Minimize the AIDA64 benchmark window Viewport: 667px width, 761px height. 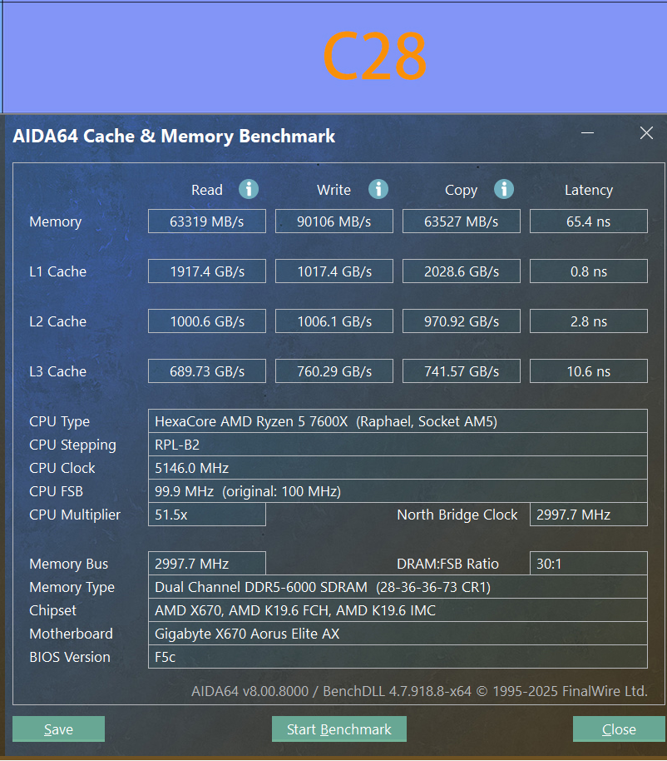(x=587, y=132)
